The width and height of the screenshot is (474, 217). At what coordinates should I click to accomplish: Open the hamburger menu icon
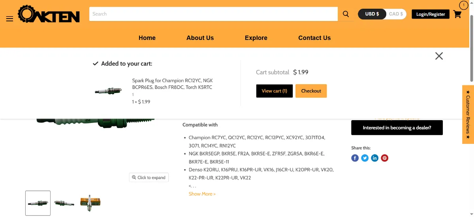click(10, 19)
